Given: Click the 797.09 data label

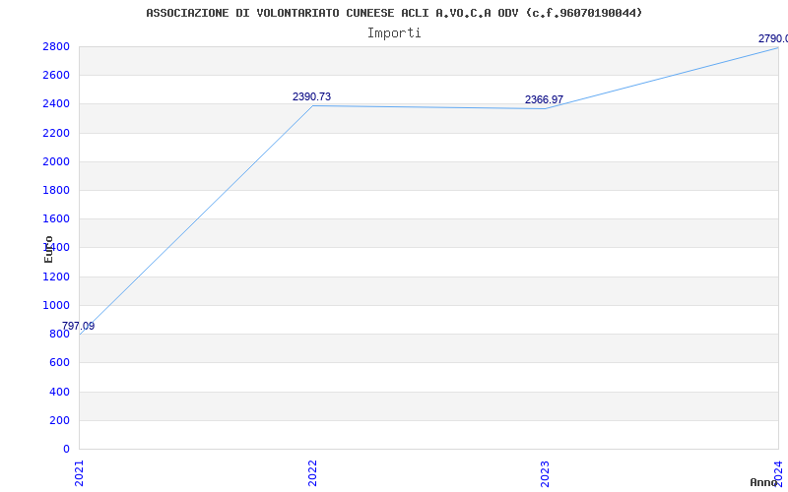Looking at the screenshot, I should (79, 327).
